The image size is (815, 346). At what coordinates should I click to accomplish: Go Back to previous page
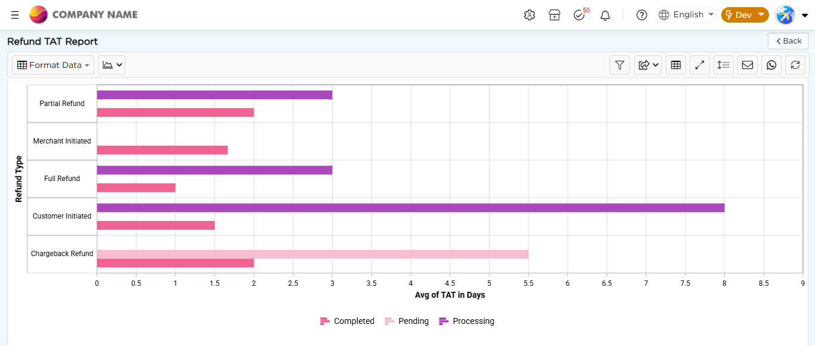click(788, 40)
